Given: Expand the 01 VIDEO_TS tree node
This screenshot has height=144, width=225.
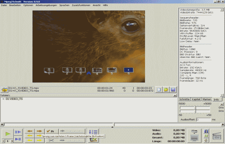Looking at the screenshot, I should (3, 99).
